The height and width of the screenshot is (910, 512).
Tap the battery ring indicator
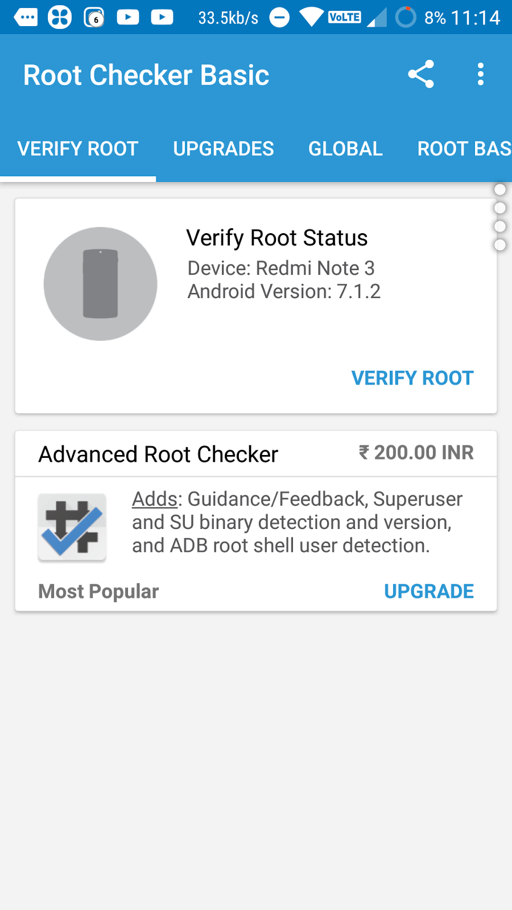pyautogui.click(x=406, y=18)
